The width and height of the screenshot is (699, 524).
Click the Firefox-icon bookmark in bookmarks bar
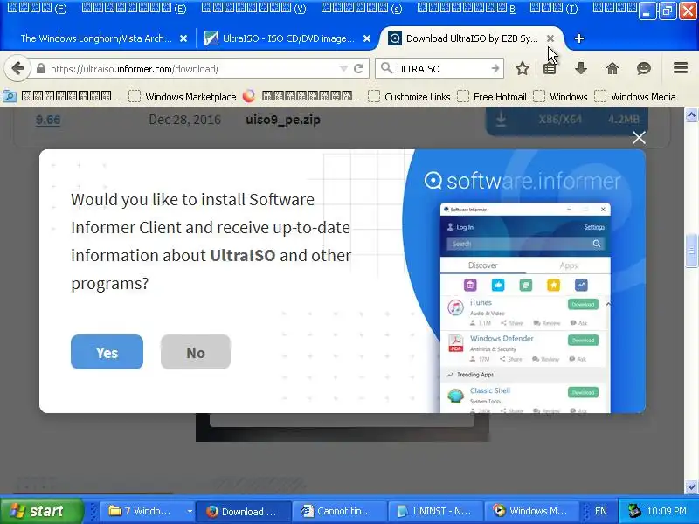coord(249,96)
